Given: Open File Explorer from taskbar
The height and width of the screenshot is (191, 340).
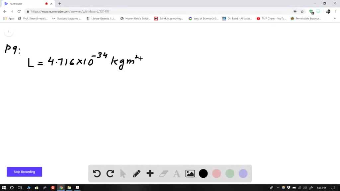Looking at the screenshot, I should pos(69,188).
